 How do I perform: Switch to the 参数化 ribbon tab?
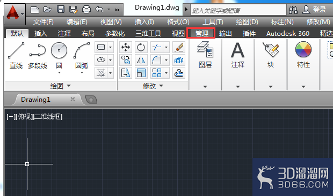(115, 33)
